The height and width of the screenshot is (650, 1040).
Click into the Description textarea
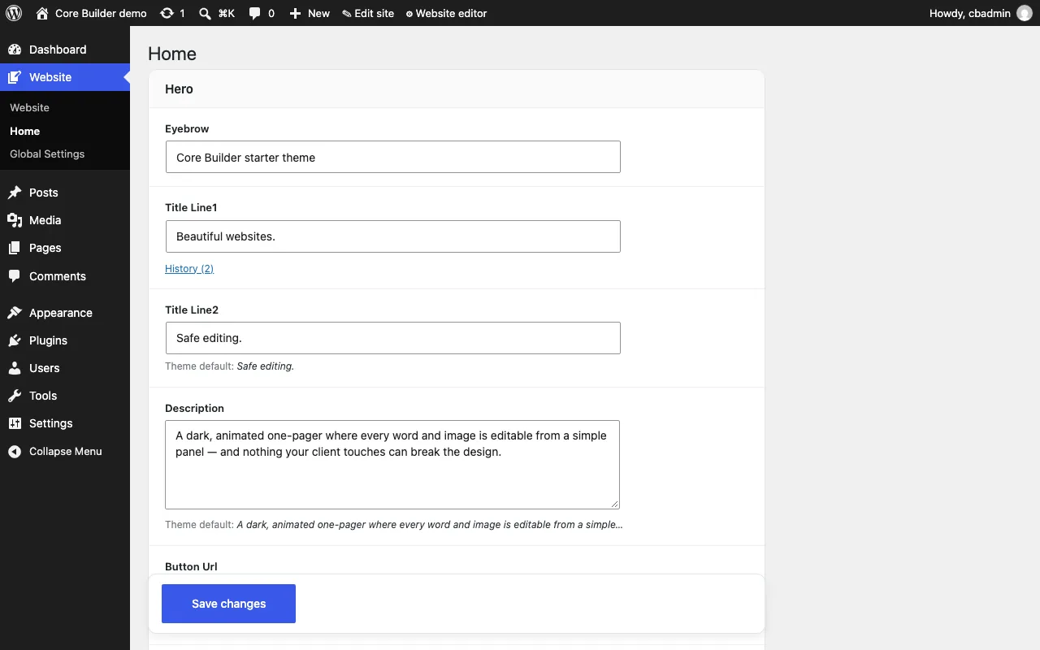[x=392, y=465]
